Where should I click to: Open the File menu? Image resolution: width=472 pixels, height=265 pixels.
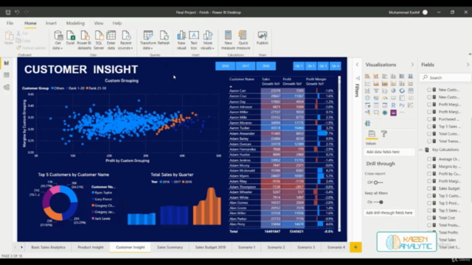10,23
